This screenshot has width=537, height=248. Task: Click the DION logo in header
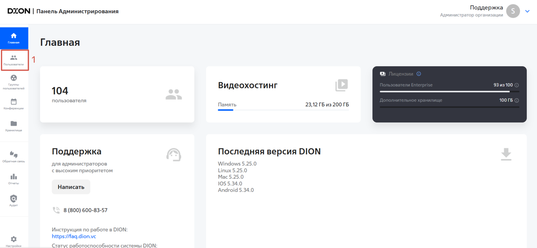click(19, 11)
